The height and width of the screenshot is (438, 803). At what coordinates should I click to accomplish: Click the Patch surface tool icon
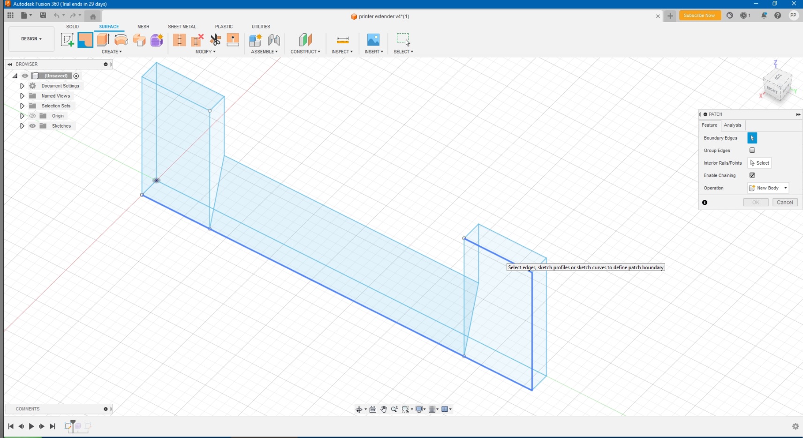coord(85,40)
